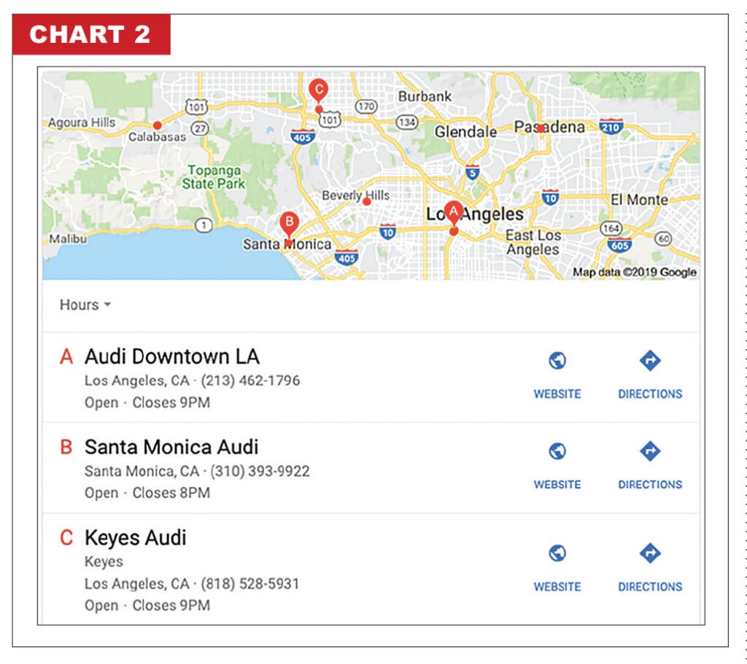Get directions icon for Audi Downtown LA
747x664 pixels.
coord(650,360)
